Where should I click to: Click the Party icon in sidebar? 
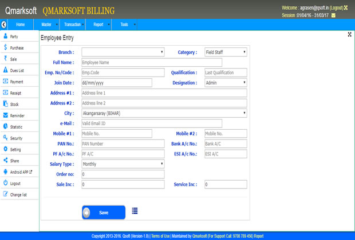pos(5,37)
